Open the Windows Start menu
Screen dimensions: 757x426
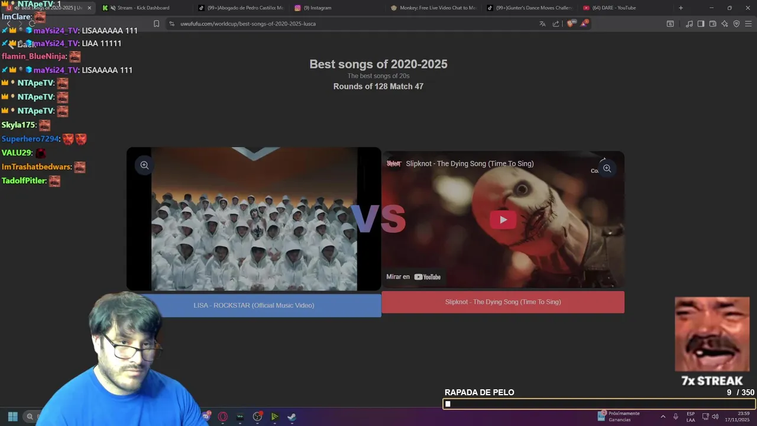click(12, 417)
